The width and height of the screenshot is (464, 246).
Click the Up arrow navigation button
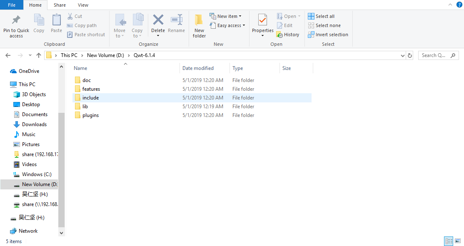point(39,55)
